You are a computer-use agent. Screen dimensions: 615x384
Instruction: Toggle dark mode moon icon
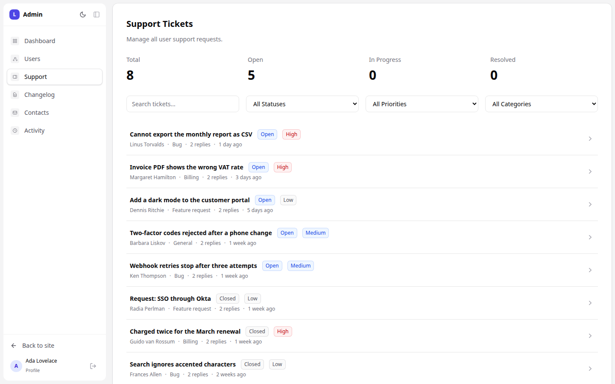click(x=83, y=15)
